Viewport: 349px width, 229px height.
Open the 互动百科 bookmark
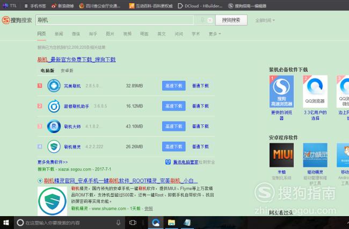point(151,6)
